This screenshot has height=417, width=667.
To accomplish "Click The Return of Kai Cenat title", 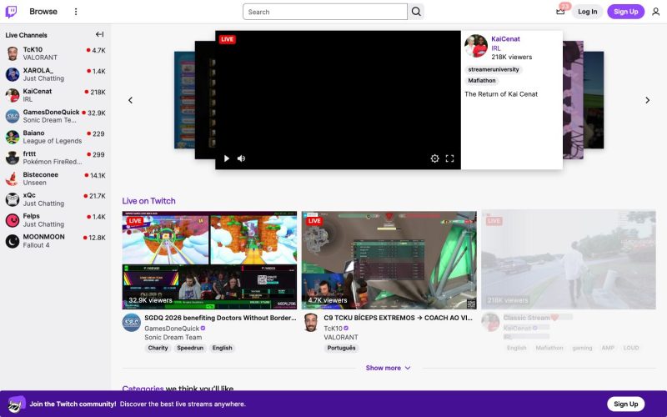I will click(x=501, y=94).
